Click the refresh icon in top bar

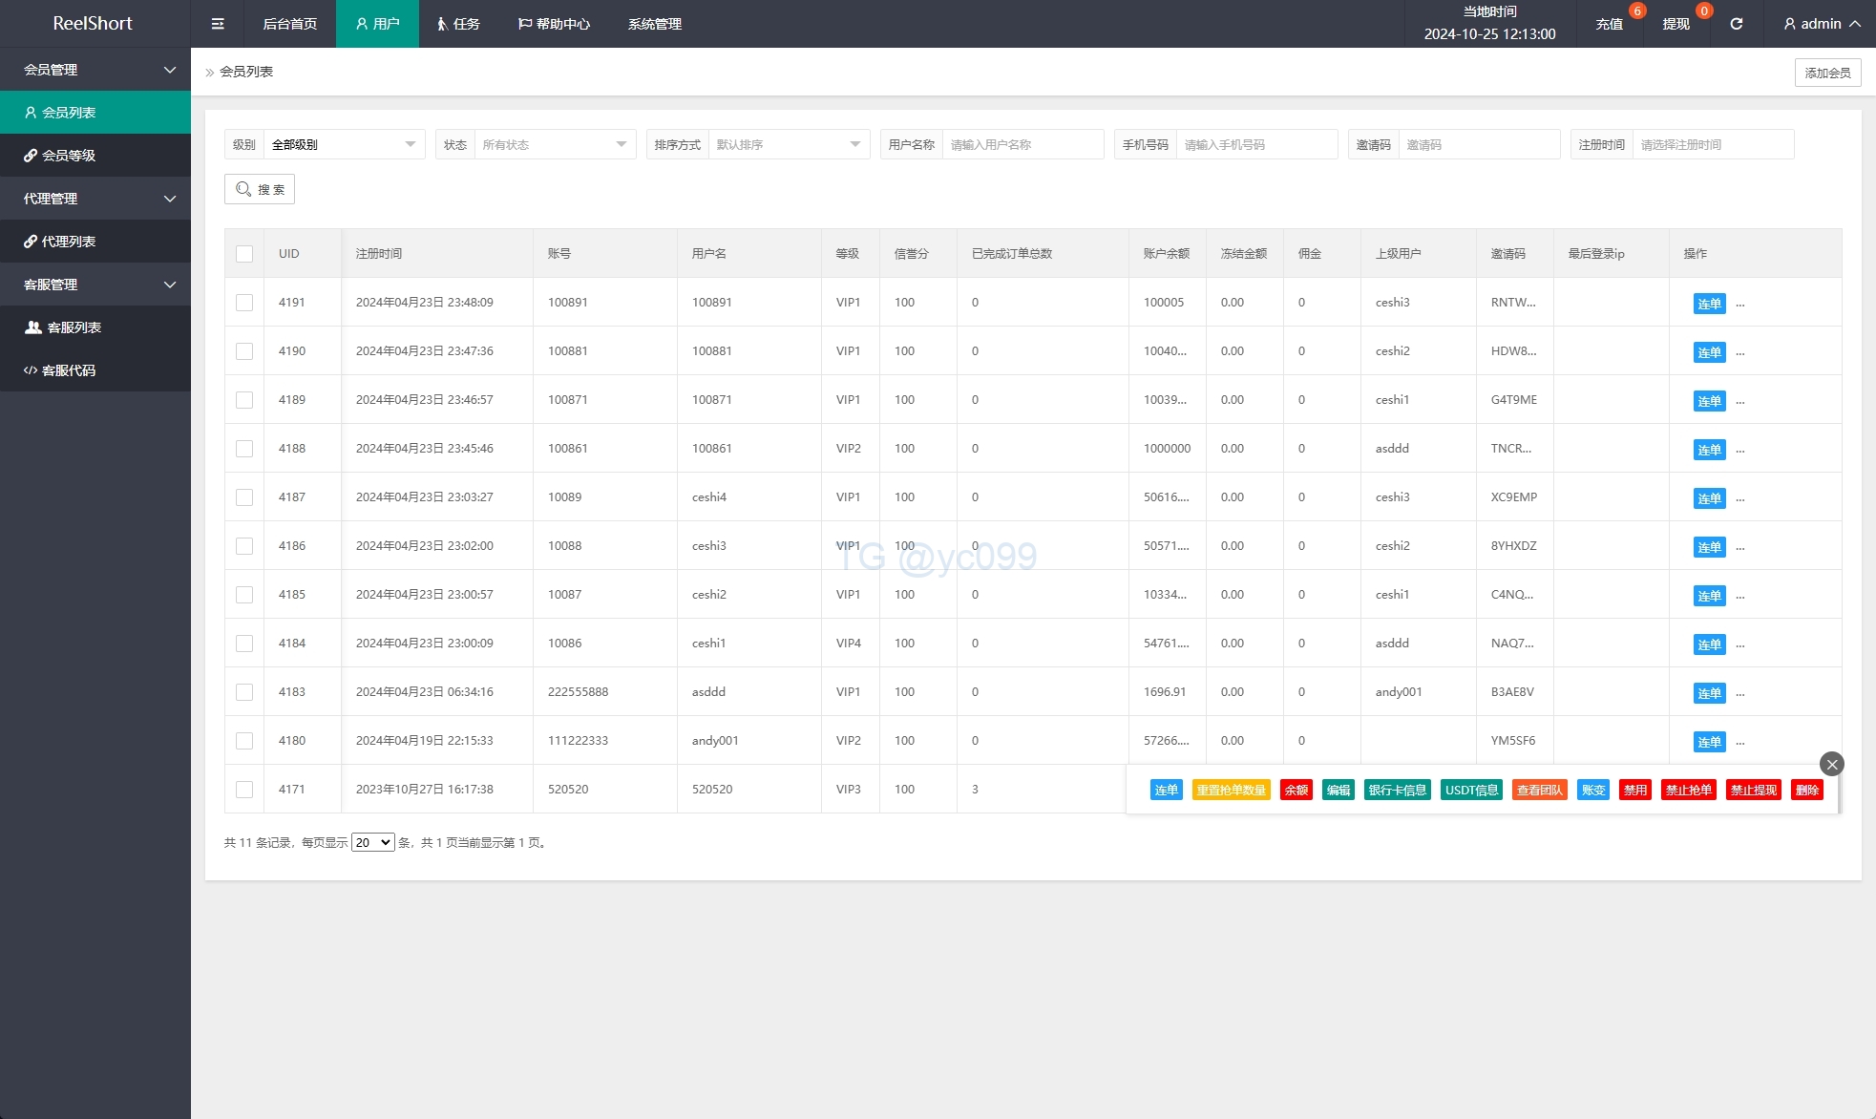(x=1736, y=24)
